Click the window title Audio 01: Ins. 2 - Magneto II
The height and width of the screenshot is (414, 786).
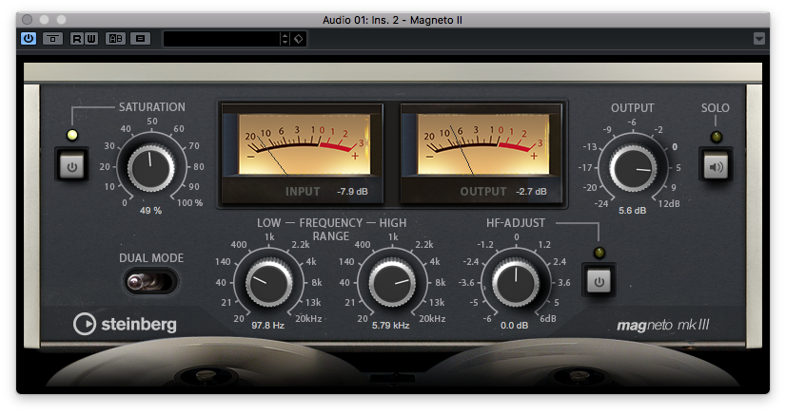(x=392, y=20)
